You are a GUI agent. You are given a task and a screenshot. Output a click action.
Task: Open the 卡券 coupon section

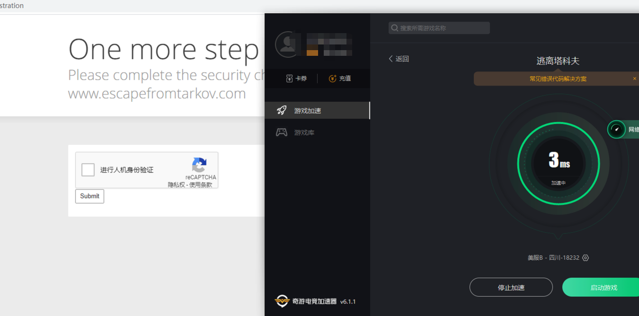pos(296,79)
